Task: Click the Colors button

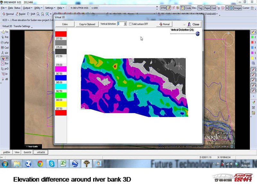Action: (x=65, y=24)
